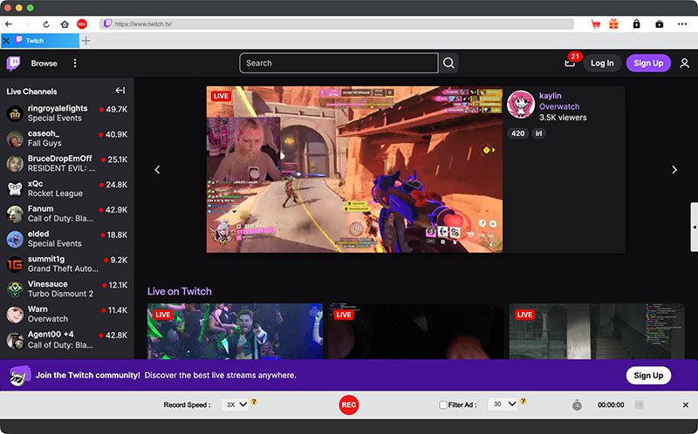Image resolution: width=698 pixels, height=434 pixels.
Task: Click the shopping cart icon in toolbar
Action: click(596, 24)
